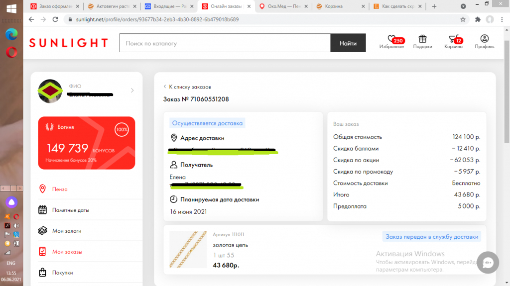This screenshot has width=510, height=286.
Task: Reload the current page
Action: pyautogui.click(x=55, y=19)
